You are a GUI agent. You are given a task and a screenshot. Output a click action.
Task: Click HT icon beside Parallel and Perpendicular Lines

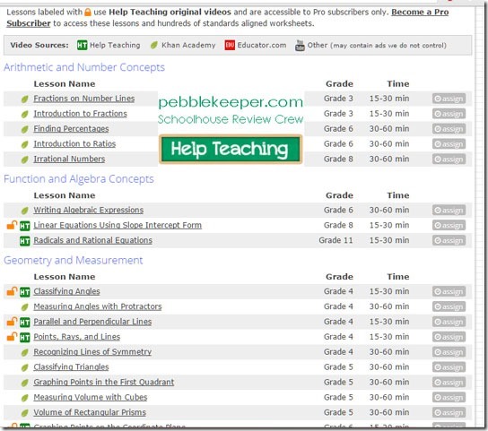25,323
